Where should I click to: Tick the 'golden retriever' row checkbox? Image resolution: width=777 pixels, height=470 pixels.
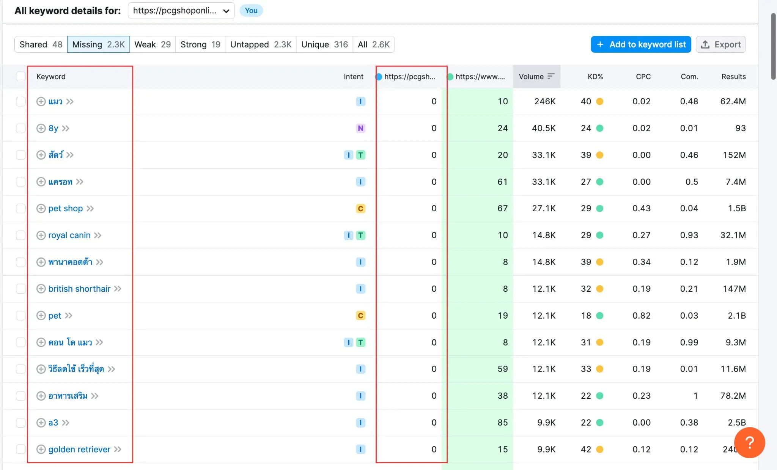20,449
